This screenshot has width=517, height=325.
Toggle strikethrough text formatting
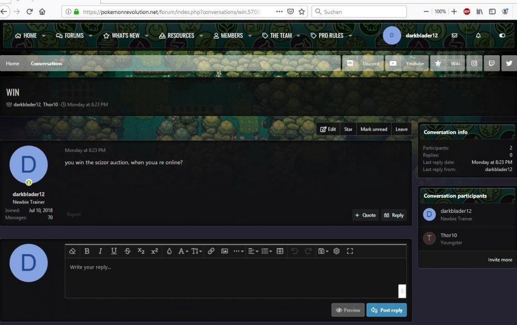pos(127,251)
